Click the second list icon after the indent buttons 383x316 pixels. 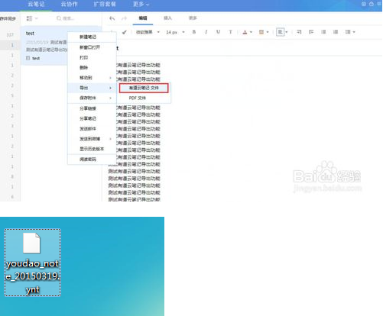tap(336, 32)
